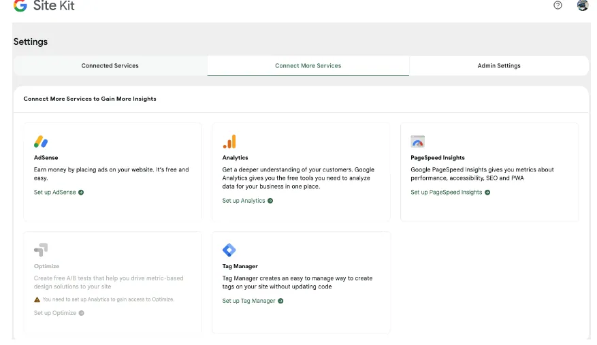Select the Connect More Services tab
Viewport: 597px width, 345px height.
click(308, 65)
